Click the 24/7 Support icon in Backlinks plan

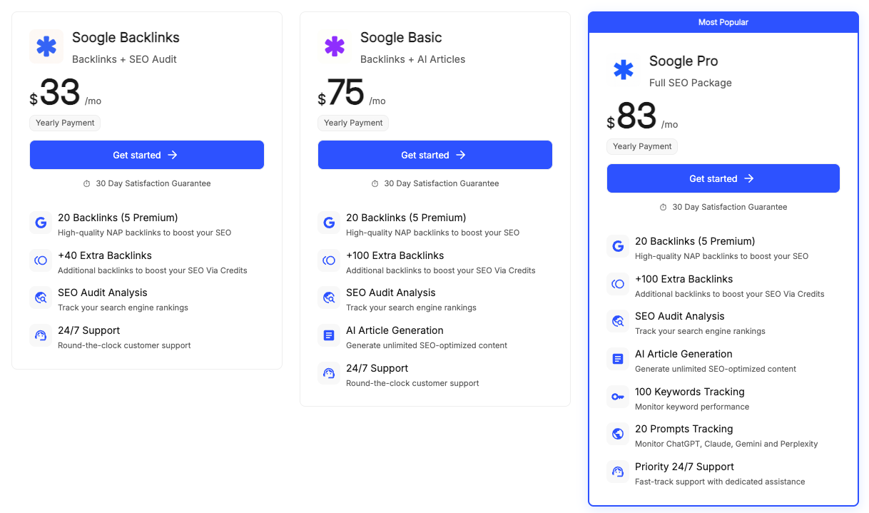41,335
